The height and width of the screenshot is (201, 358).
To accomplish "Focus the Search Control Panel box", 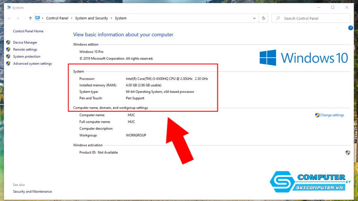I will pos(313,18).
